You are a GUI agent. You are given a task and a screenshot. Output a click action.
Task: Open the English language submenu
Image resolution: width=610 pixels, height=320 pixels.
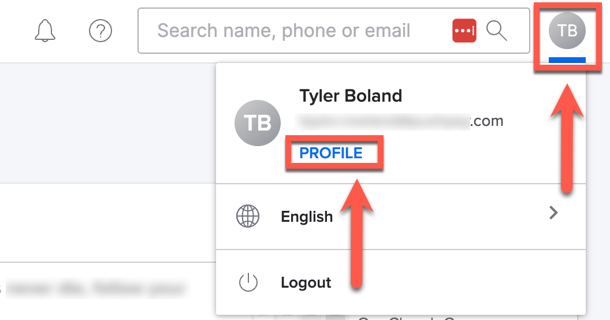pyautogui.click(x=401, y=217)
